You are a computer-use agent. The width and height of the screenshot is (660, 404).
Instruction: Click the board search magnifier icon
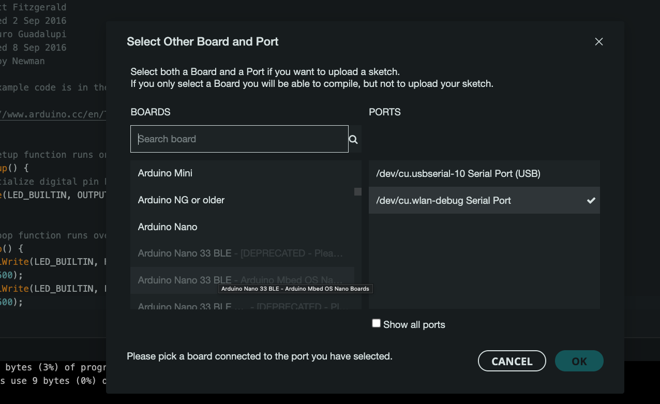(x=354, y=139)
